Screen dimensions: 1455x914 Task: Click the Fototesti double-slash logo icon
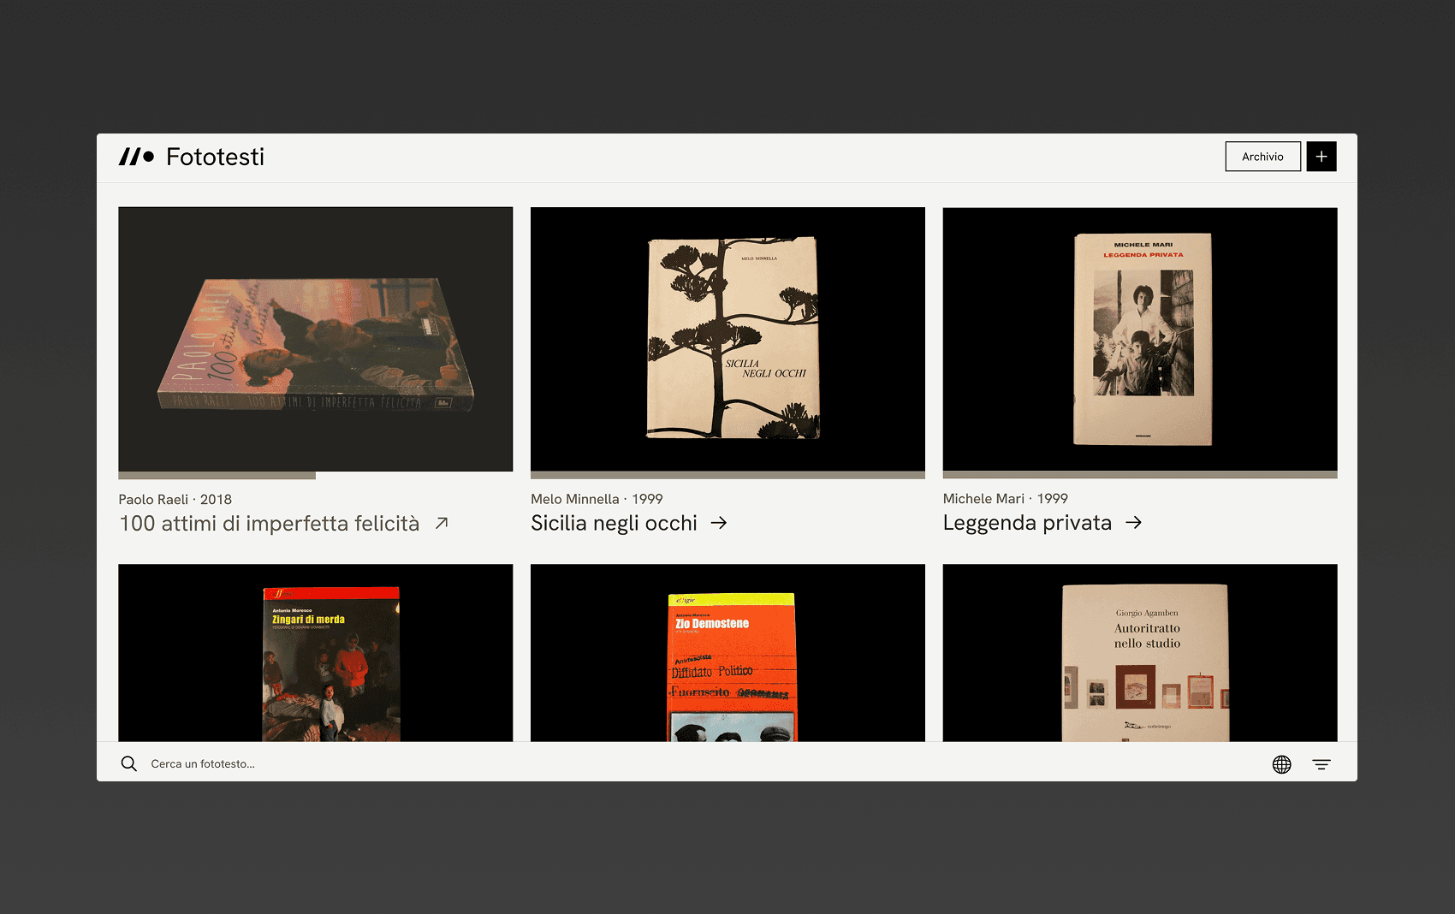[136, 157]
